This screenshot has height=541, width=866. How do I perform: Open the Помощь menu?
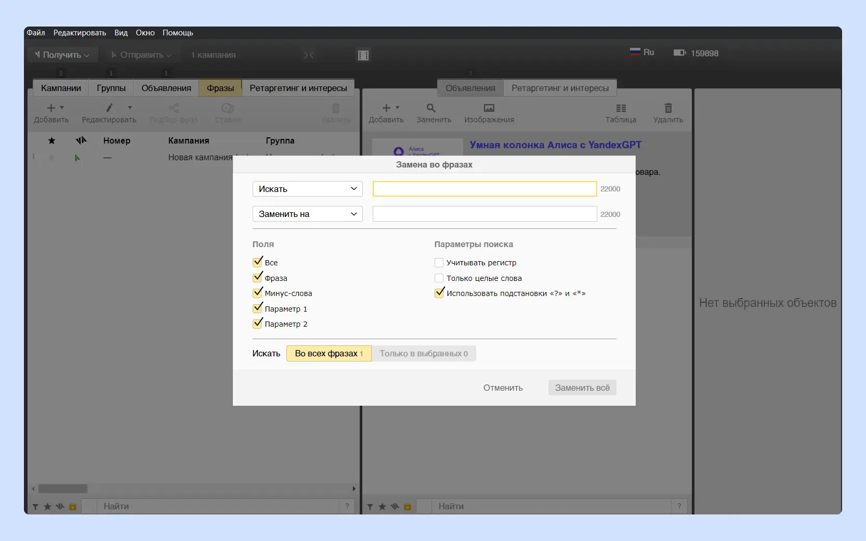[x=178, y=33]
